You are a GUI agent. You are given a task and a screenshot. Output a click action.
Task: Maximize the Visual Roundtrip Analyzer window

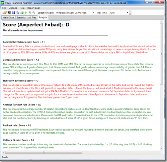[153, 2]
